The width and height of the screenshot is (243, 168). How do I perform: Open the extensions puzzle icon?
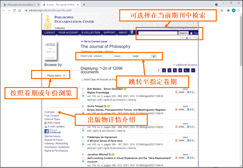tap(228, 10)
